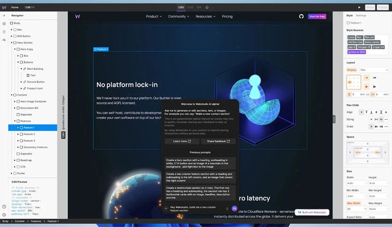This screenshot has height=227, width=392.
Task: Click the Order more options ellipsis
Action: [x=386, y=127]
